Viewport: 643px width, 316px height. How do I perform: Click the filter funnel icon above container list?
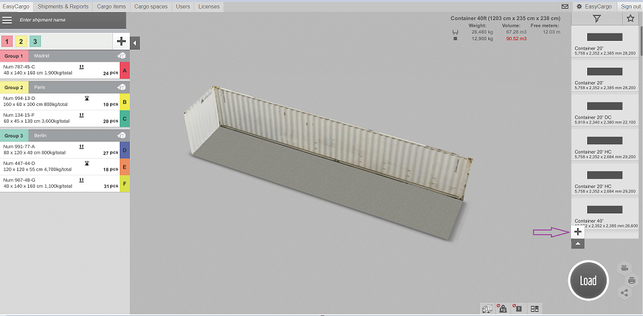coord(596,19)
